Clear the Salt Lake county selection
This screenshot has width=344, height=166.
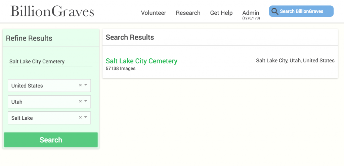pyautogui.click(x=80, y=117)
